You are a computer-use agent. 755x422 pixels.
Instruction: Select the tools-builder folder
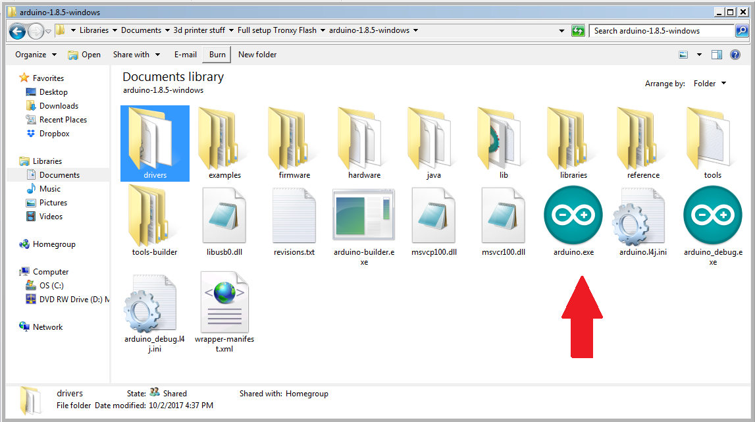(x=155, y=221)
